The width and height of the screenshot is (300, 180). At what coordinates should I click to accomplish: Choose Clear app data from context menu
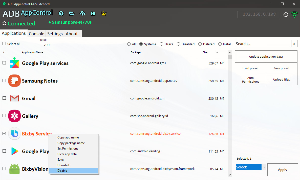click(x=74, y=154)
